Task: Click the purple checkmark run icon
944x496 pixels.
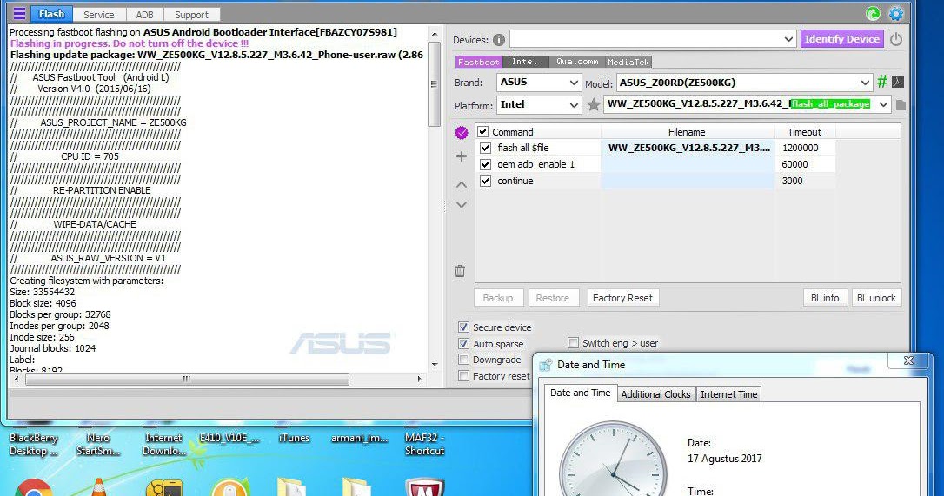Action: point(462,132)
